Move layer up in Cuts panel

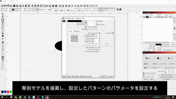175,18
